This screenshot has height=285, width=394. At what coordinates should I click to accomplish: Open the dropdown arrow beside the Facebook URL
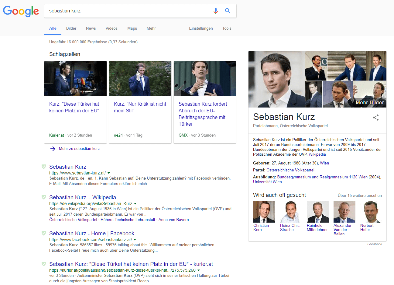pos(135,239)
